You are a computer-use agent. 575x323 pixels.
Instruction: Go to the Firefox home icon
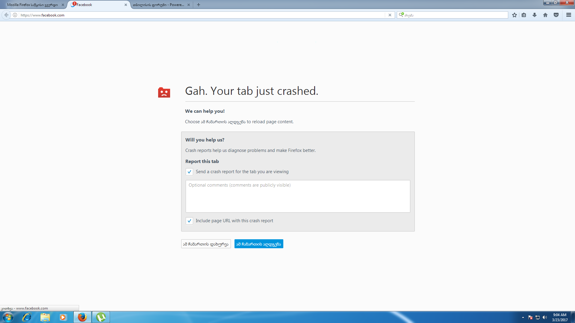(545, 15)
